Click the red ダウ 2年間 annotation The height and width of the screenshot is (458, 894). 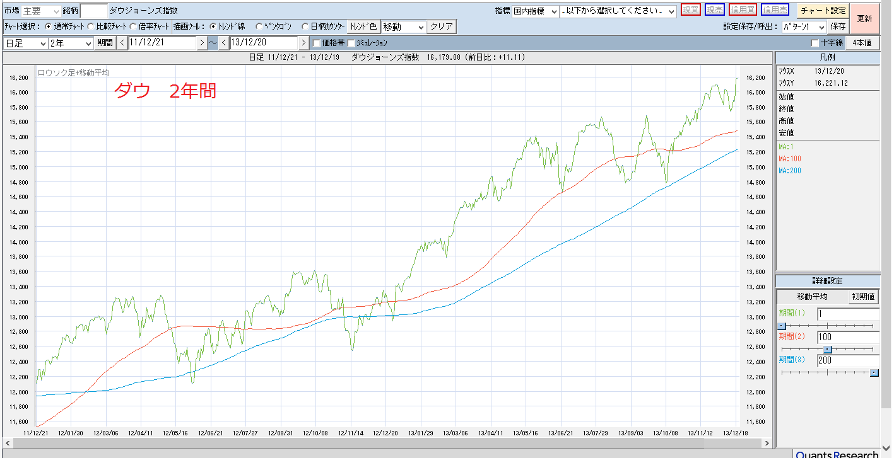[165, 91]
